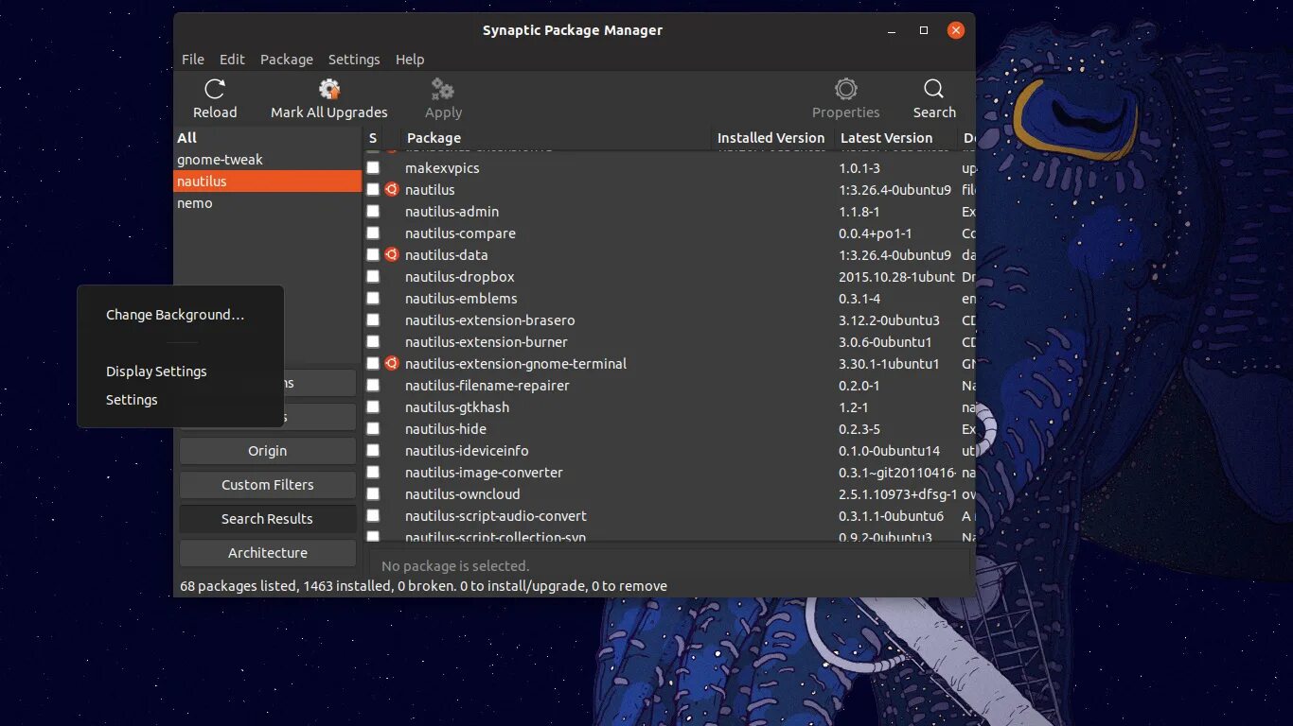Image resolution: width=1293 pixels, height=726 pixels.
Task: Select the nautilus-image-converter package name
Action: 484,473
